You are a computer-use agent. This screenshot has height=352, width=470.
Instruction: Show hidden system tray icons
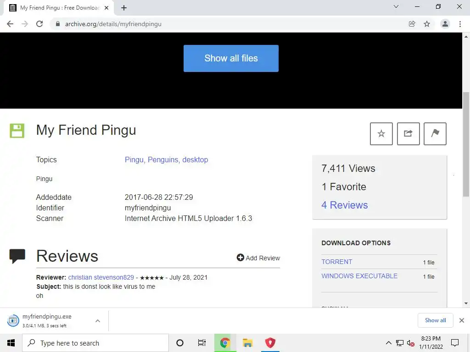pyautogui.click(x=388, y=343)
